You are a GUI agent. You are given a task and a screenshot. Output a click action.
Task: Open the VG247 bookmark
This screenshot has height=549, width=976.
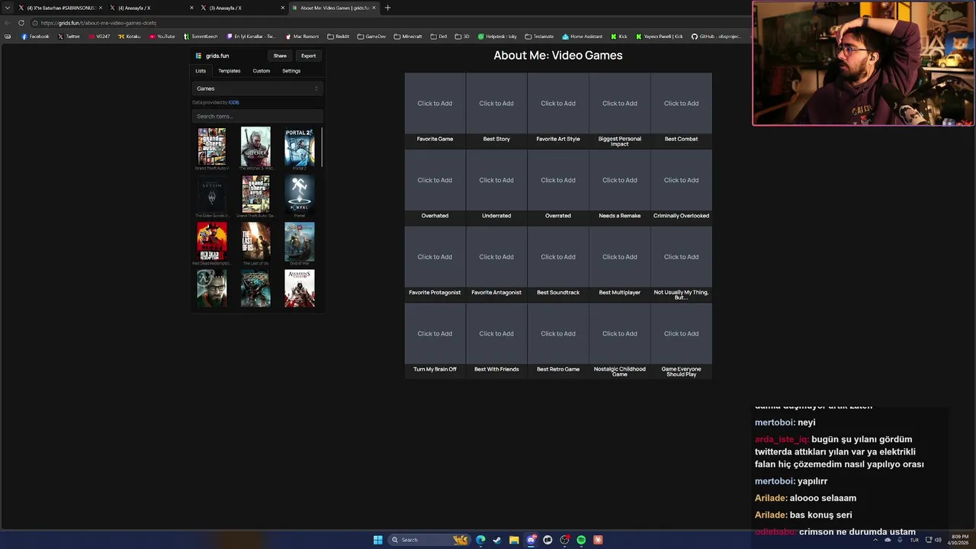pyautogui.click(x=98, y=37)
